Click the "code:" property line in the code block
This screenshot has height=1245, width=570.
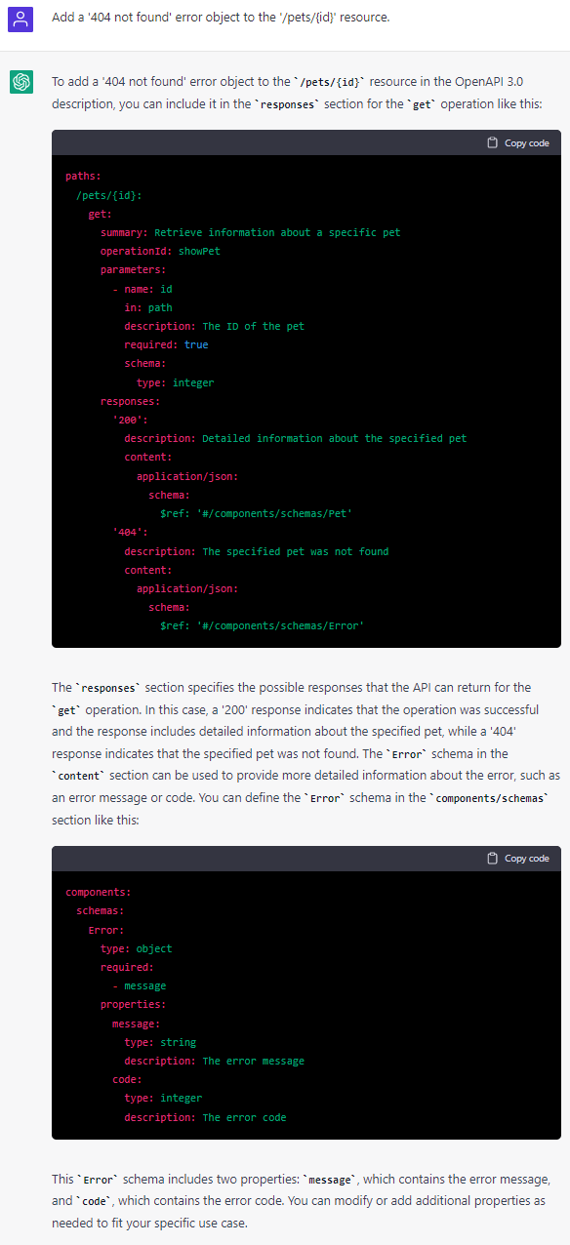(x=127, y=1080)
